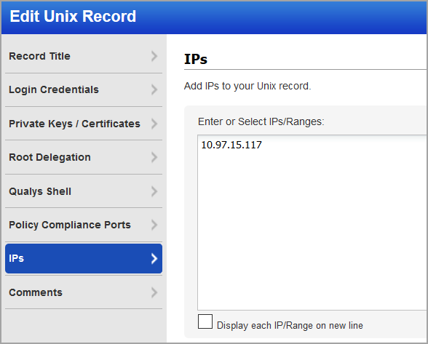The image size is (428, 344).
Task: Select the Root Delegation section
Action: point(84,157)
